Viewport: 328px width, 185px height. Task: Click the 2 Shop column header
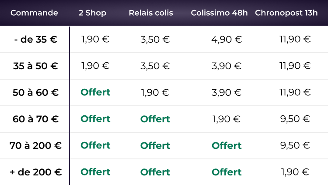(92, 13)
